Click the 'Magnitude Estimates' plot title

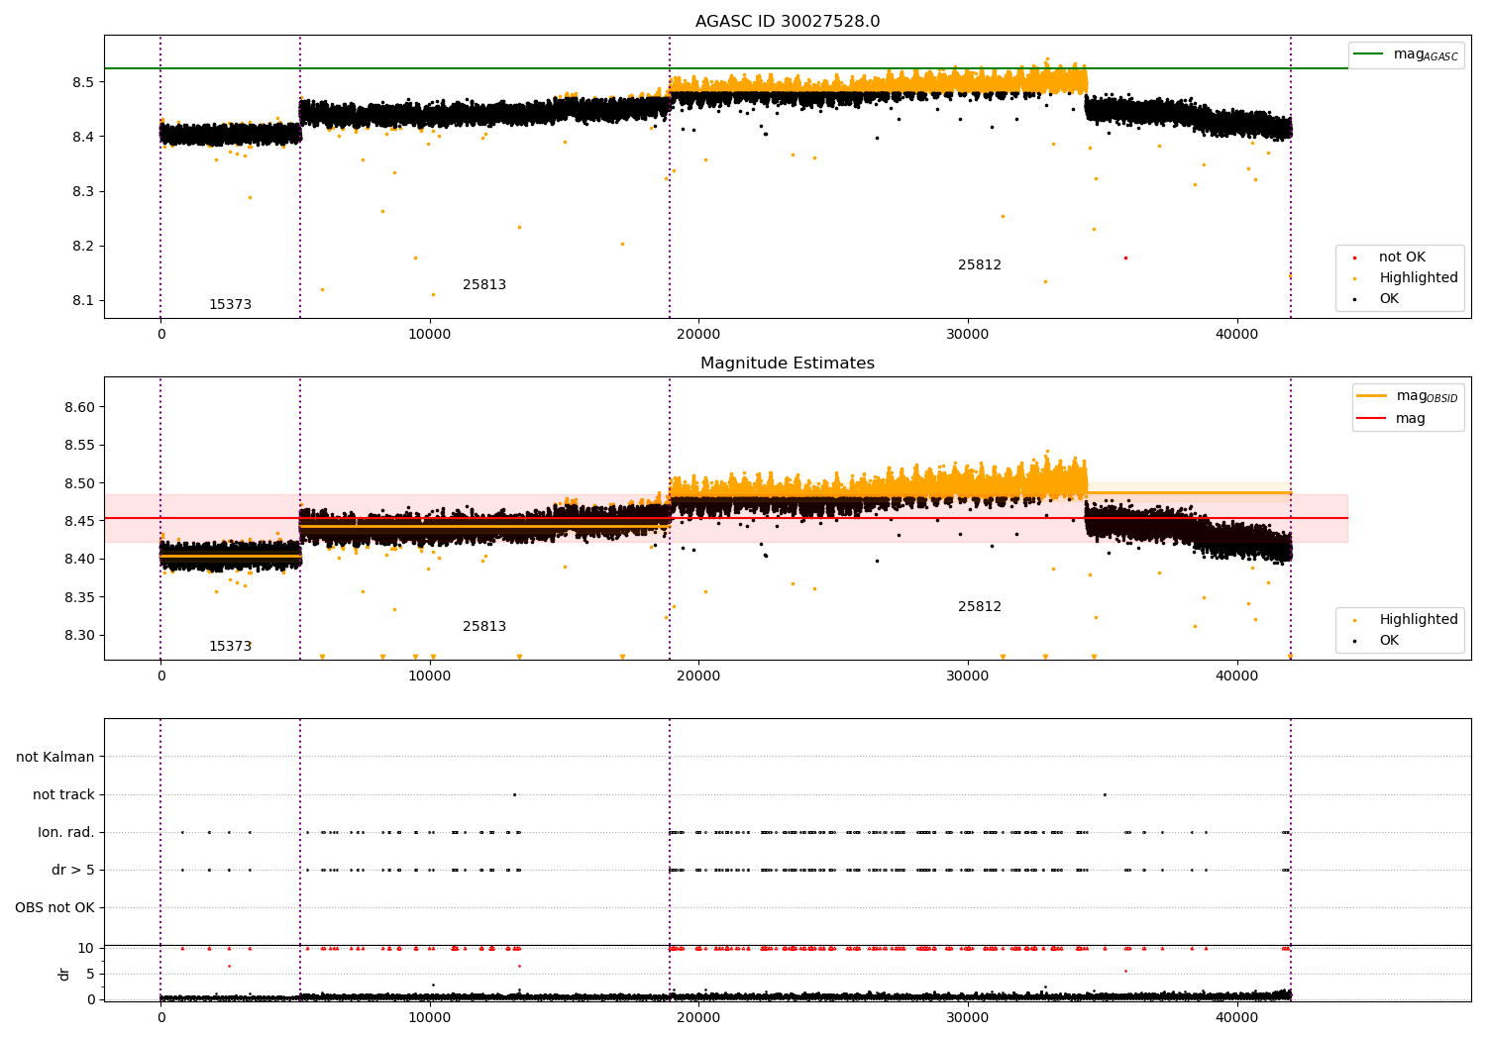(788, 364)
